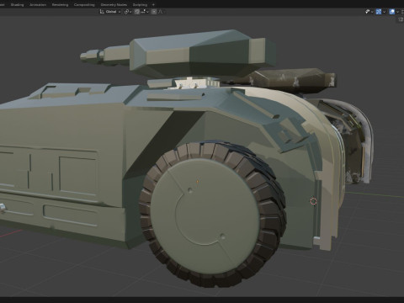Image resolution: width=404 pixels, height=303 pixels.
Task: Add a new workspace with plus button
Action: tap(153, 5)
